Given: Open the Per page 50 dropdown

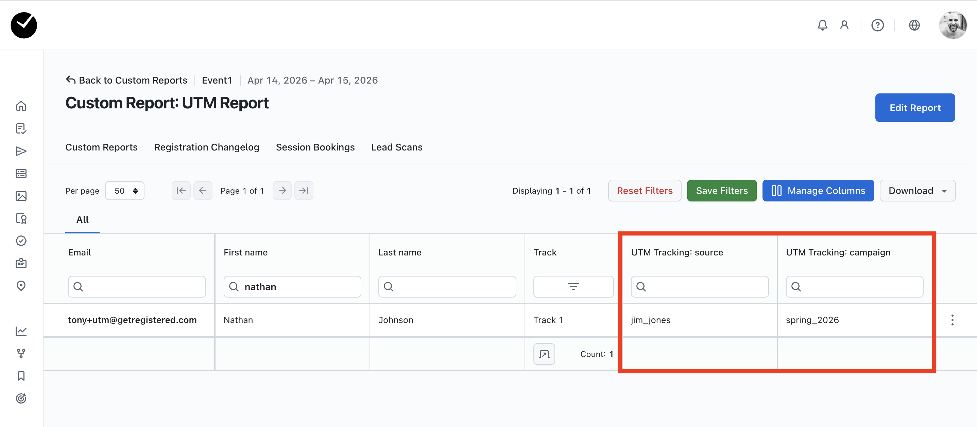Looking at the screenshot, I should point(125,191).
